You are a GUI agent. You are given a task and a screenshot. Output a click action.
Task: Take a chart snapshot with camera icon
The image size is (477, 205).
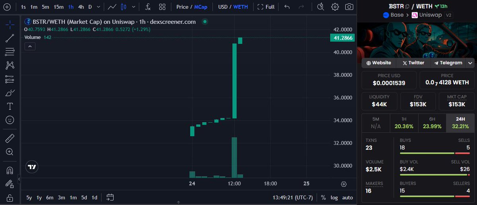[x=349, y=7]
